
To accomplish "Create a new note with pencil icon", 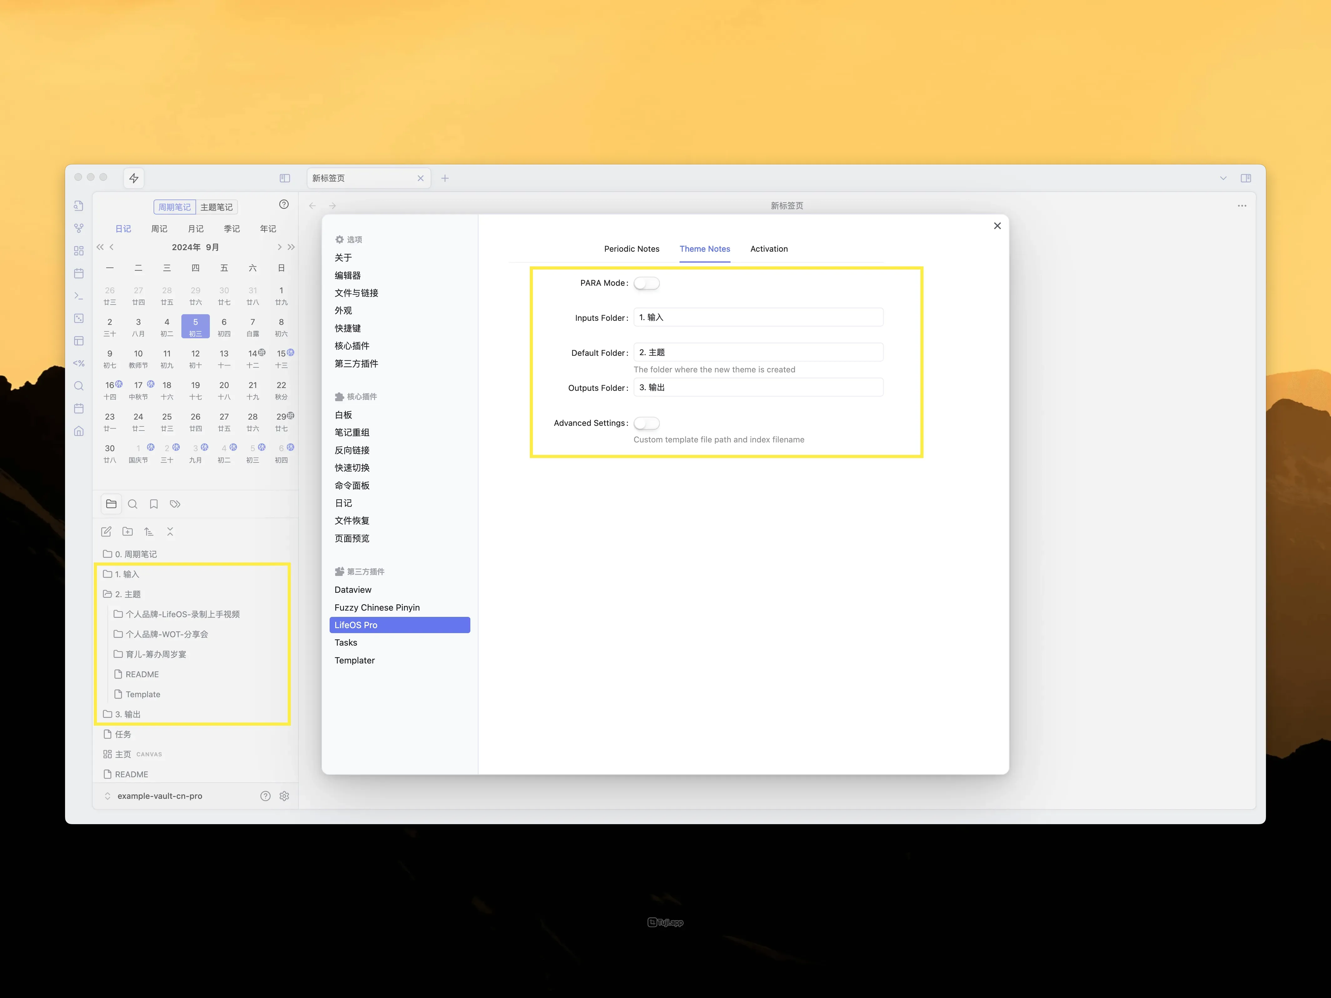I will pos(107,532).
